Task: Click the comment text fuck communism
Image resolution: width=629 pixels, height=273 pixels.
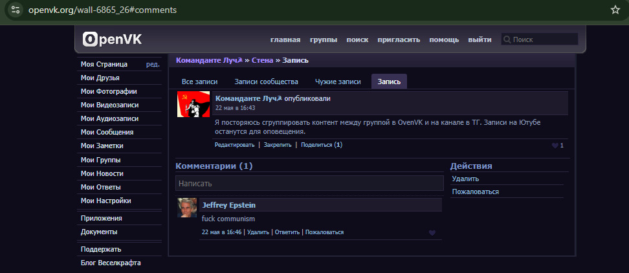Action: coord(228,219)
